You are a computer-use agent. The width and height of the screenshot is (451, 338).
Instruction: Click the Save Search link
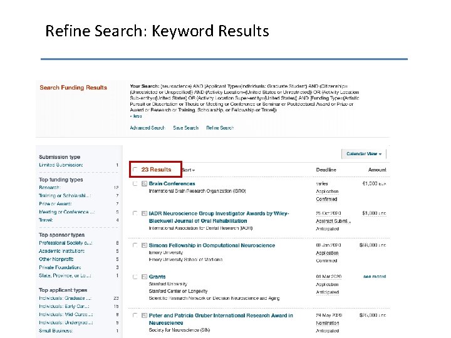pos(185,128)
